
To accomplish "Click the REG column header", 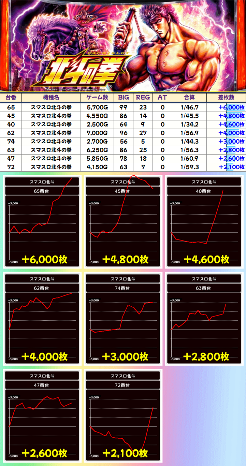I will (x=143, y=97).
